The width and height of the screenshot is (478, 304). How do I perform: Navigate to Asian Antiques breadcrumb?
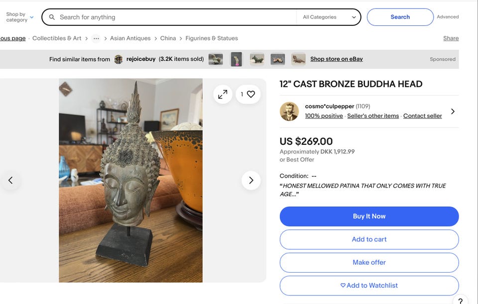coord(130,38)
